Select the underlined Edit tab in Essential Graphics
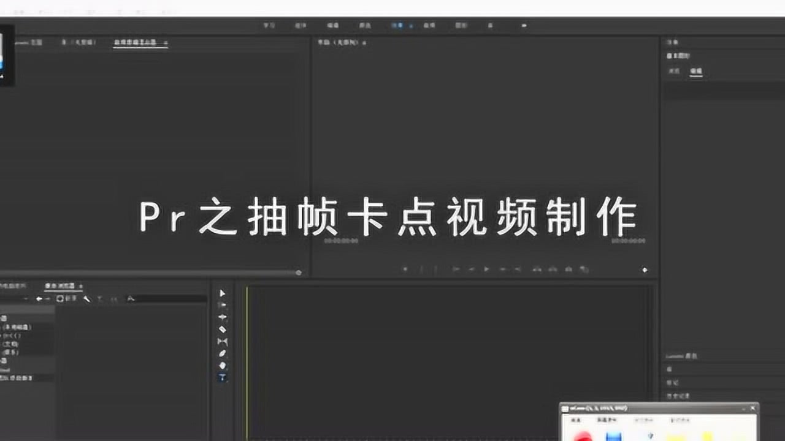Image resolution: width=785 pixels, height=441 pixels. [695, 71]
